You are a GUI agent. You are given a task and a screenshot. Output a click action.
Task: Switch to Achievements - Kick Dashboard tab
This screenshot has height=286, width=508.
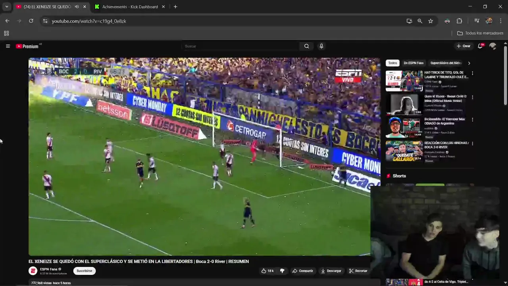point(130,7)
